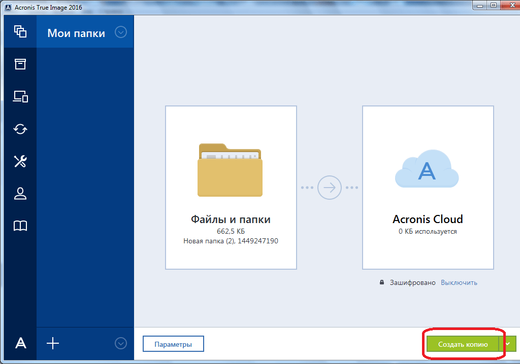Expand the Мои папки chevron
This screenshot has width=520, height=364.
tap(120, 32)
